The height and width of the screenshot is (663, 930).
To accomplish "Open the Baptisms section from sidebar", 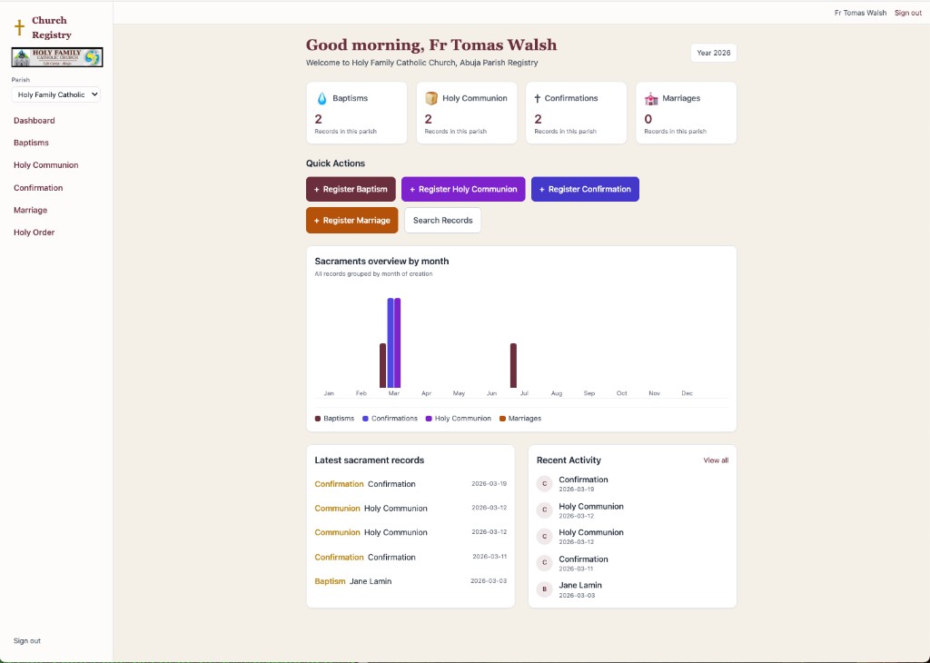I will (x=31, y=143).
